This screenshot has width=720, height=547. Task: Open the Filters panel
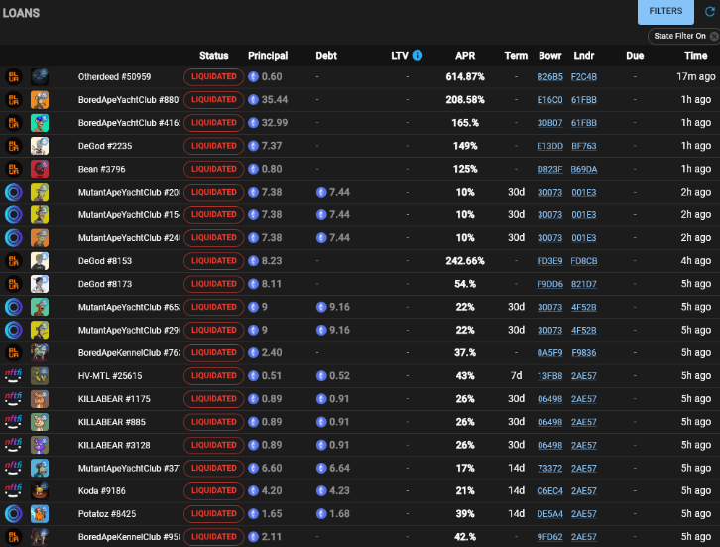665,12
